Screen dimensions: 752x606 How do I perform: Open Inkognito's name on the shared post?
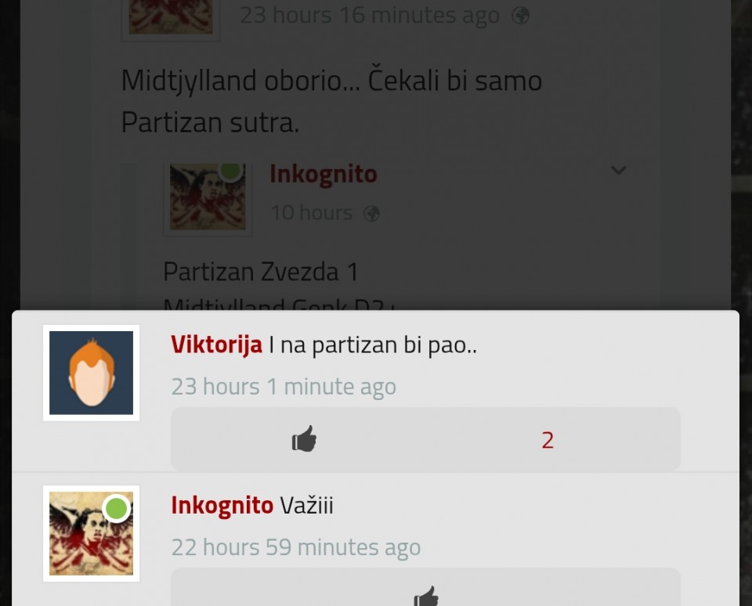324,174
